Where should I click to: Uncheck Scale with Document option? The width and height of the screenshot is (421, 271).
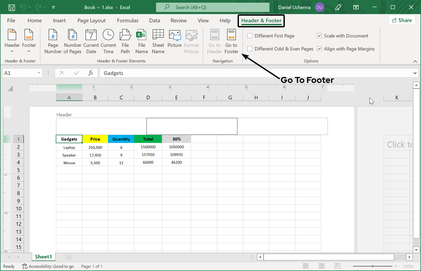click(x=319, y=36)
